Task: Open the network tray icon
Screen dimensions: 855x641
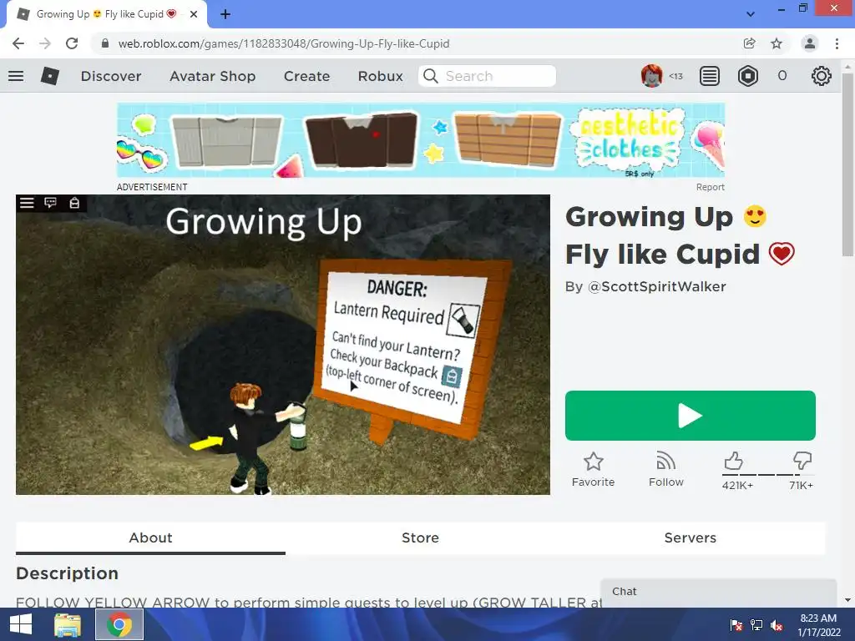Action: point(756,625)
